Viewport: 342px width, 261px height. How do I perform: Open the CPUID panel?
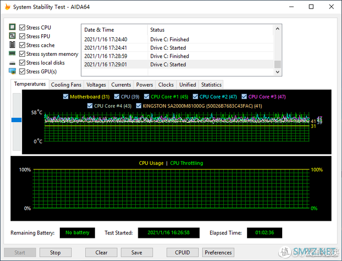[183, 252]
